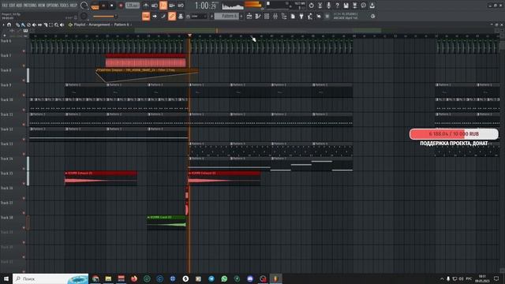The height and width of the screenshot is (284, 505).
Task: Click the play/pause transport button
Action: 103,6
